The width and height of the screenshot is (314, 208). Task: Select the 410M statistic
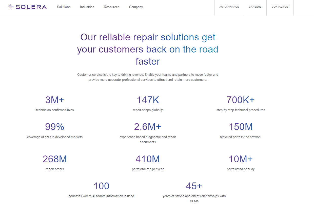[148, 159]
